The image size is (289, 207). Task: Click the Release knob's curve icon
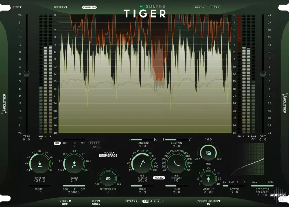177,163
